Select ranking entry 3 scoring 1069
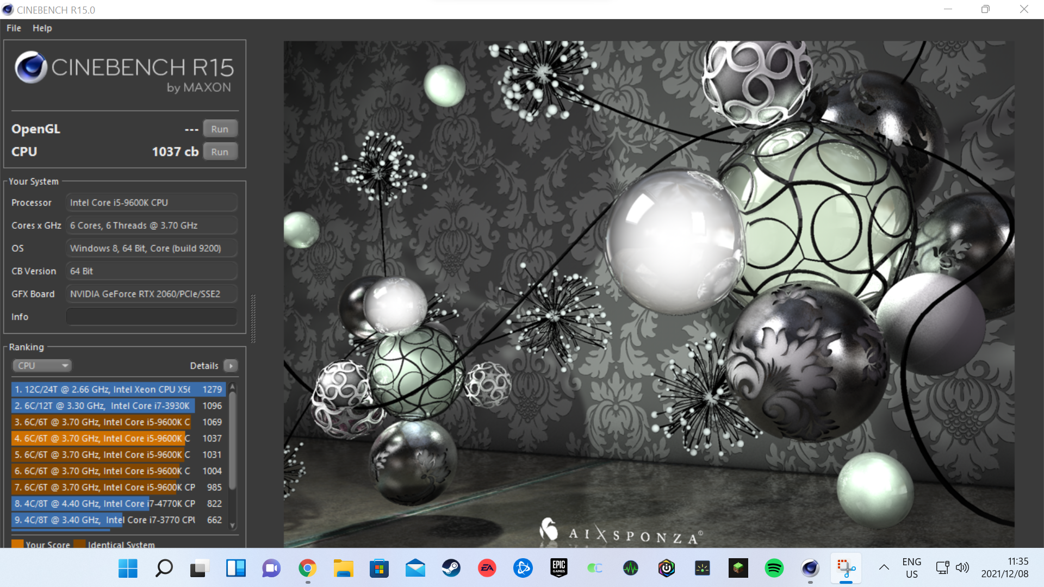This screenshot has width=1044, height=587. pos(118,422)
